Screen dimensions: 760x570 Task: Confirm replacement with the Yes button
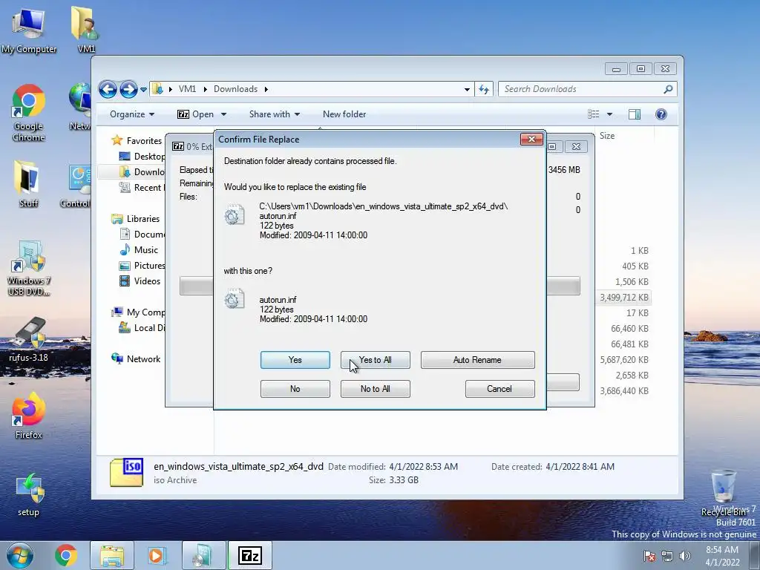tap(295, 360)
